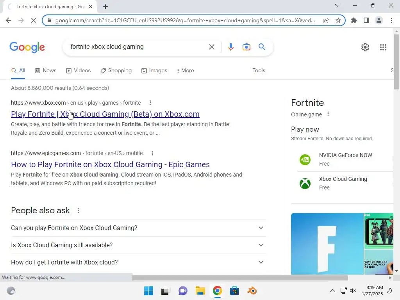This screenshot has height=300, width=400.
Task: Clear the Google search box
Action: point(211,47)
